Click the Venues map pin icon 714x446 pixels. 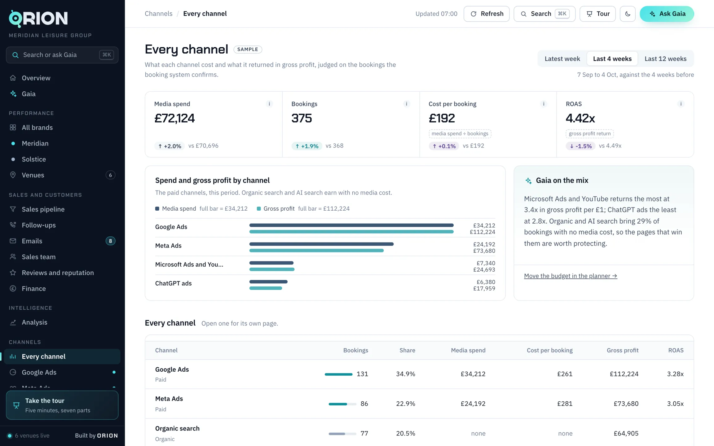[13, 175]
